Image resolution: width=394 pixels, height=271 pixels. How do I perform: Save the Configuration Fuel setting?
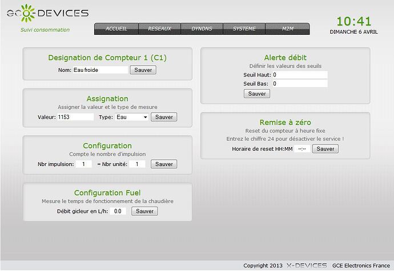click(144, 211)
